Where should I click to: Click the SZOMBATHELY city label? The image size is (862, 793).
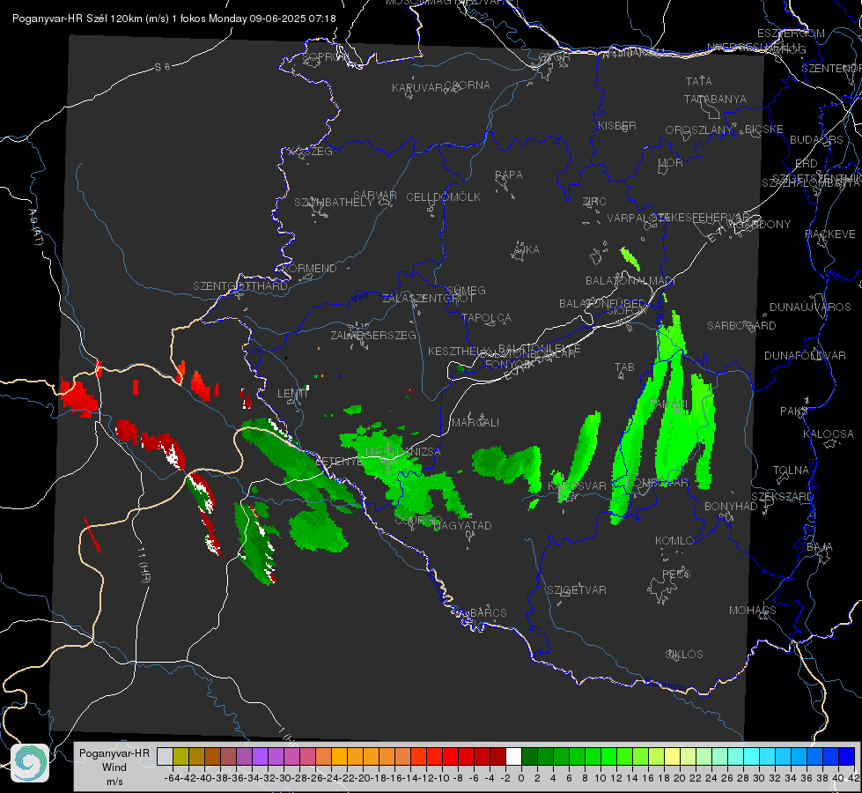pyautogui.click(x=334, y=203)
